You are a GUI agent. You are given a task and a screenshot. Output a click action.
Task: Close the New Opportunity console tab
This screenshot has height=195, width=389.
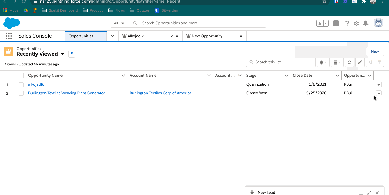241,36
